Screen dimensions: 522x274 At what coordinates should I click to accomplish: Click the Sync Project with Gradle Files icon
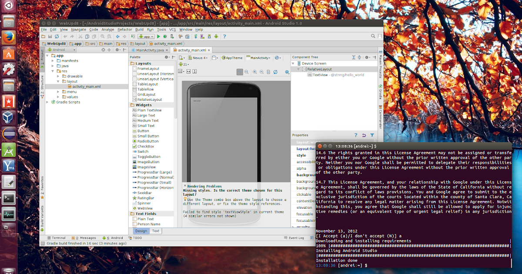pos(196,37)
